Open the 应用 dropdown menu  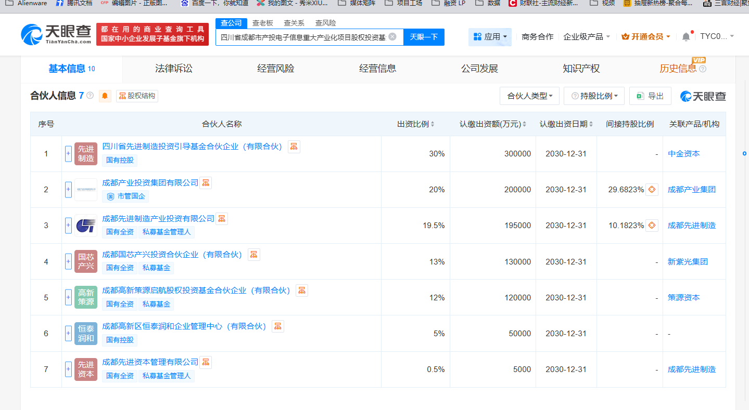pos(490,37)
